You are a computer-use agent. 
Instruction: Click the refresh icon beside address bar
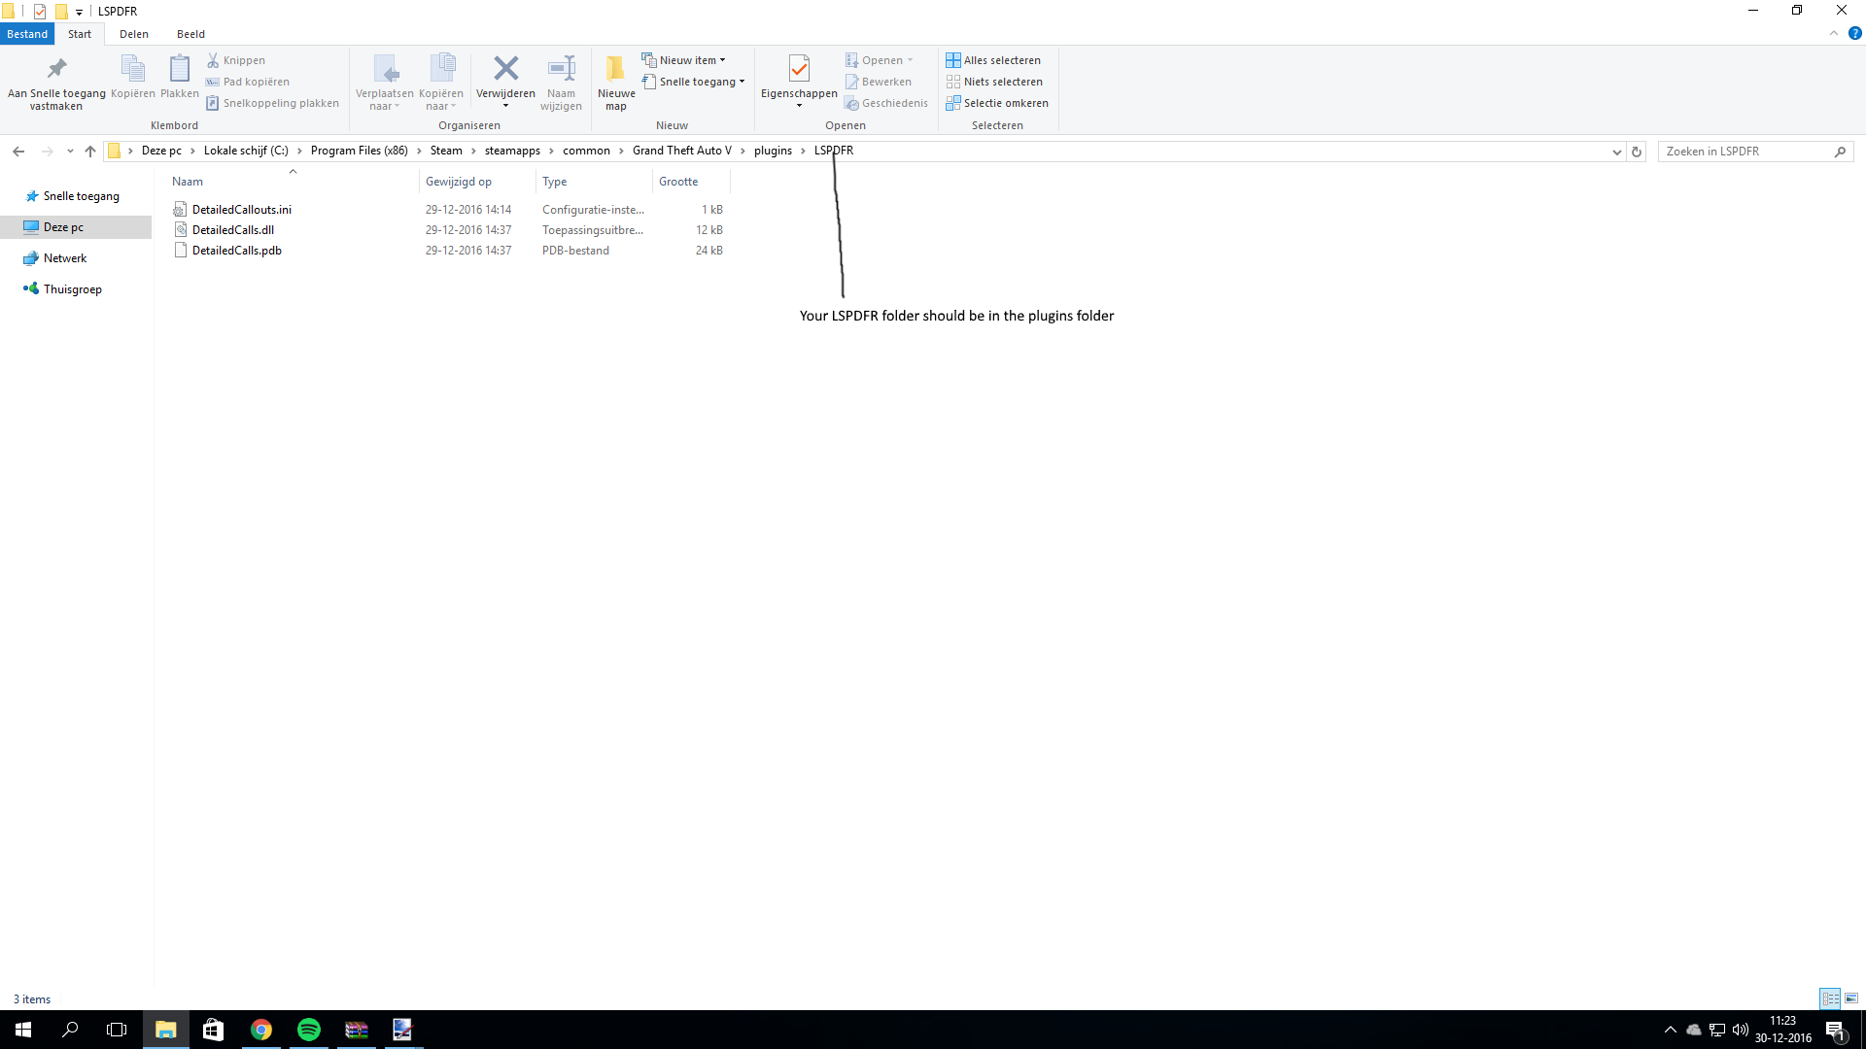1637,152
